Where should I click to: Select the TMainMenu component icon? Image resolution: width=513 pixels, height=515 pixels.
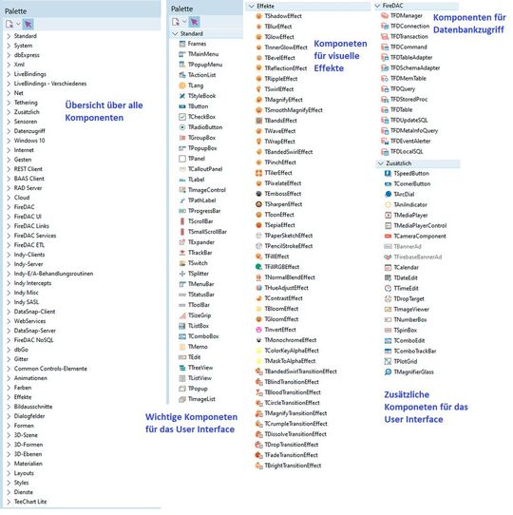pos(182,54)
